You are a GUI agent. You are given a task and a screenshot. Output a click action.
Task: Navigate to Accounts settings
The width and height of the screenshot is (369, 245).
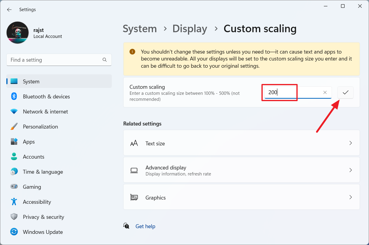pos(33,157)
